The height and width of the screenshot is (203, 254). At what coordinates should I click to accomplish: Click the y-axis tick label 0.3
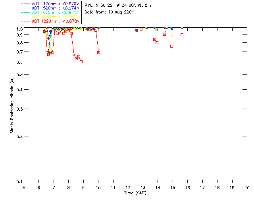(x=19, y=109)
